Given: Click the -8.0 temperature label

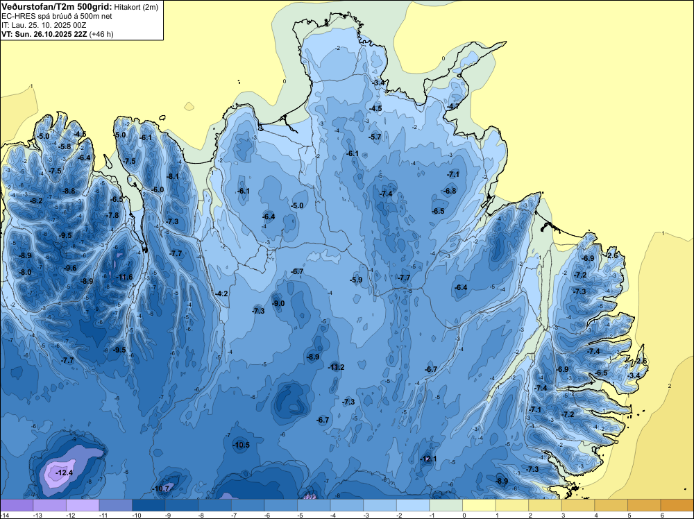Looking at the screenshot, I should 25,273.
